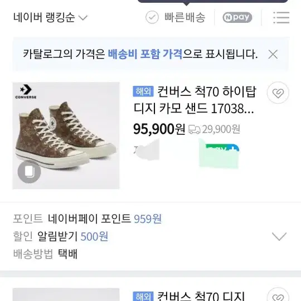
Task: Expand the benefits section with the chevron arrow
Action: click(279, 236)
